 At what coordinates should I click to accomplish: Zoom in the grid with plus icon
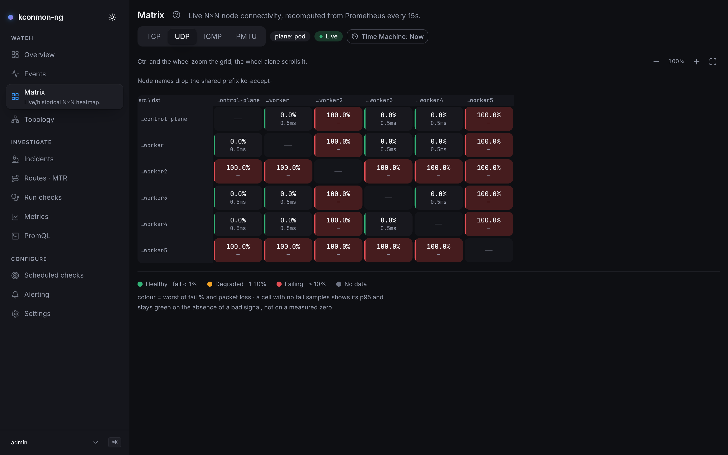click(696, 62)
